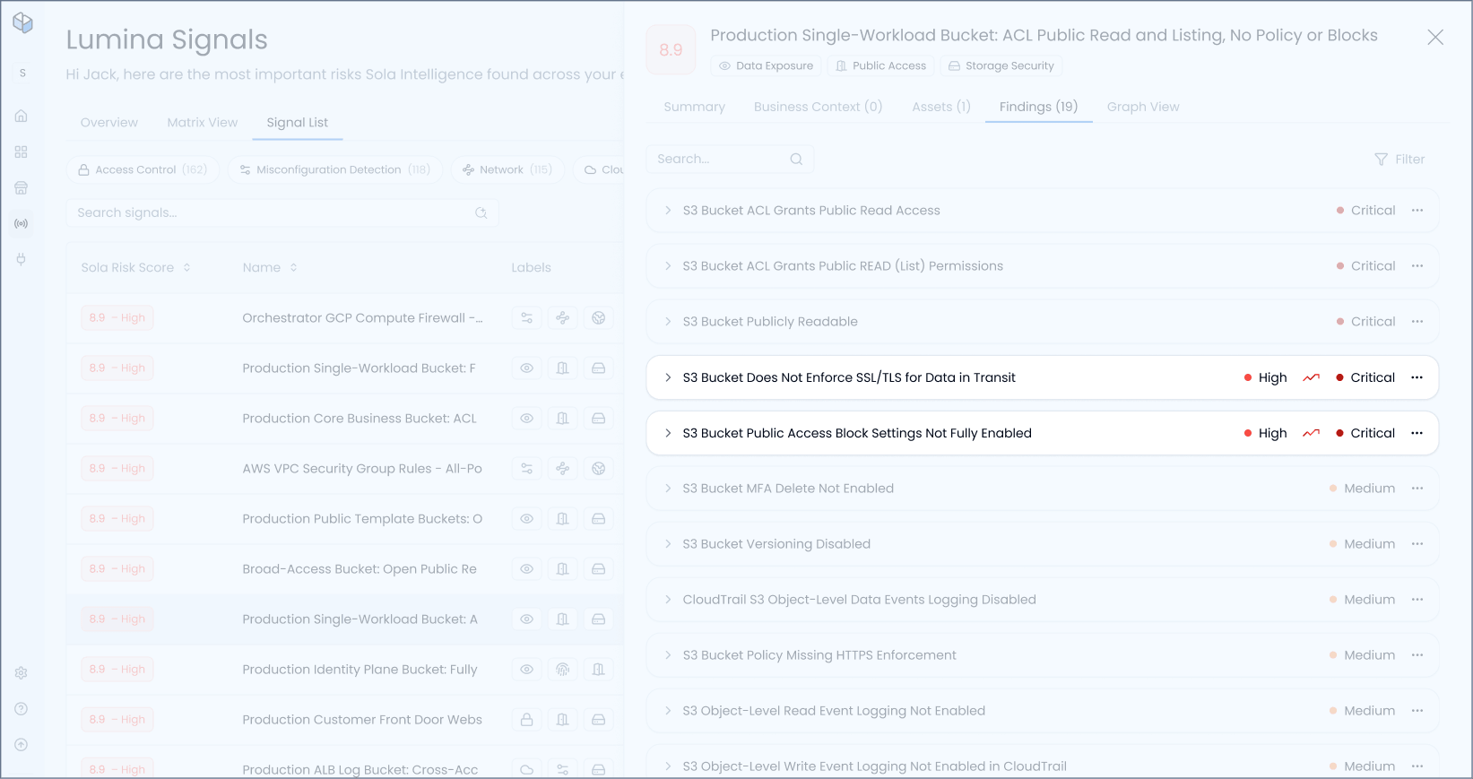Open the integrations plug icon in sidebar
Screen dimensions: 1473x779
(x=22, y=259)
